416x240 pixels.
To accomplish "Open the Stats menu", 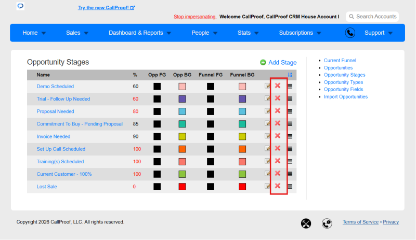I will coord(248,33).
